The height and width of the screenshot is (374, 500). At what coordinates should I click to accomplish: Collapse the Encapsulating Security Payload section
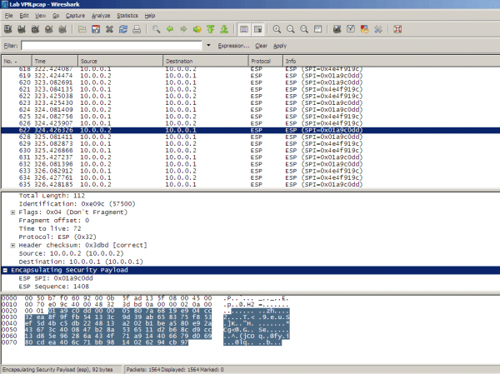7,271
